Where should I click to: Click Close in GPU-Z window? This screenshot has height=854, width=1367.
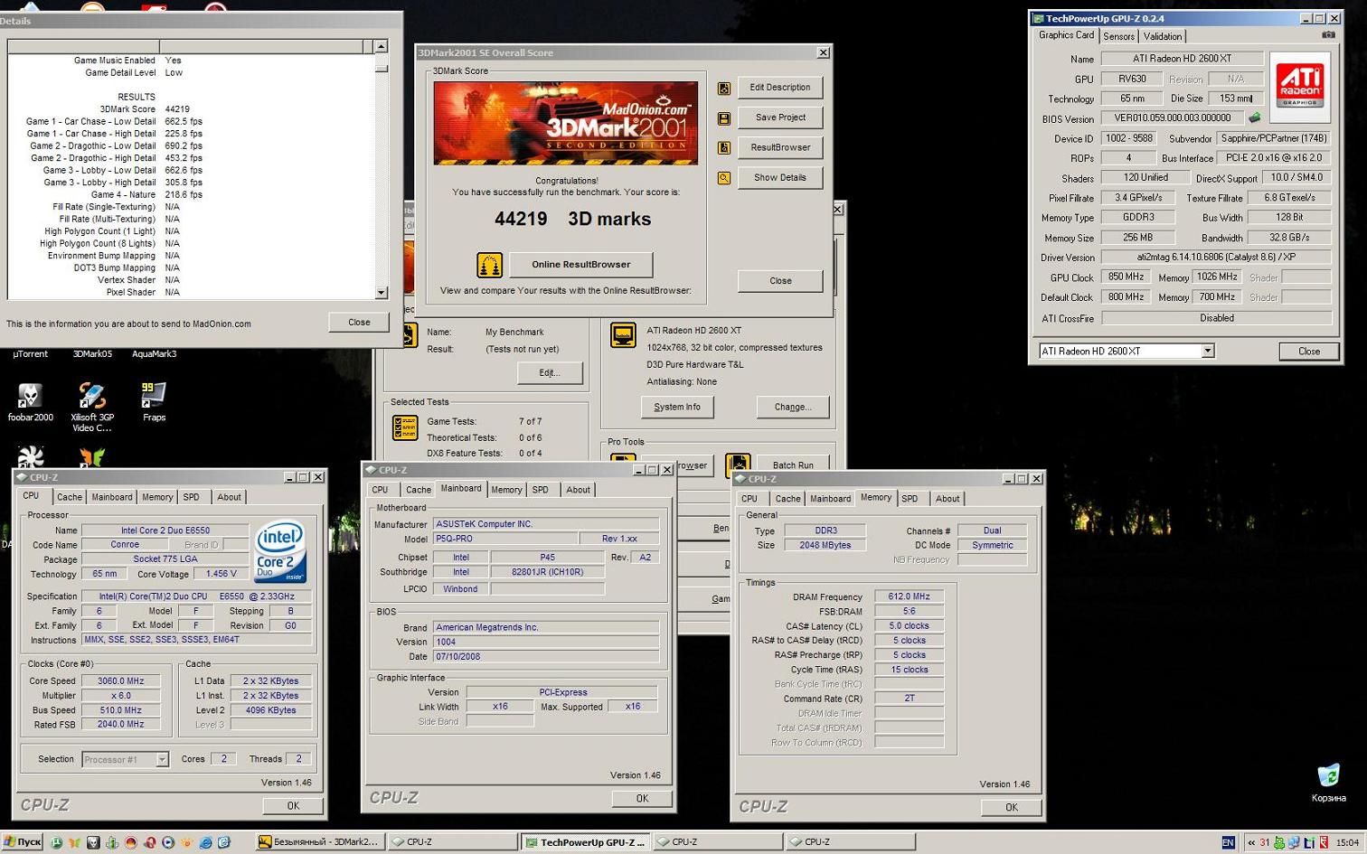click(1309, 351)
